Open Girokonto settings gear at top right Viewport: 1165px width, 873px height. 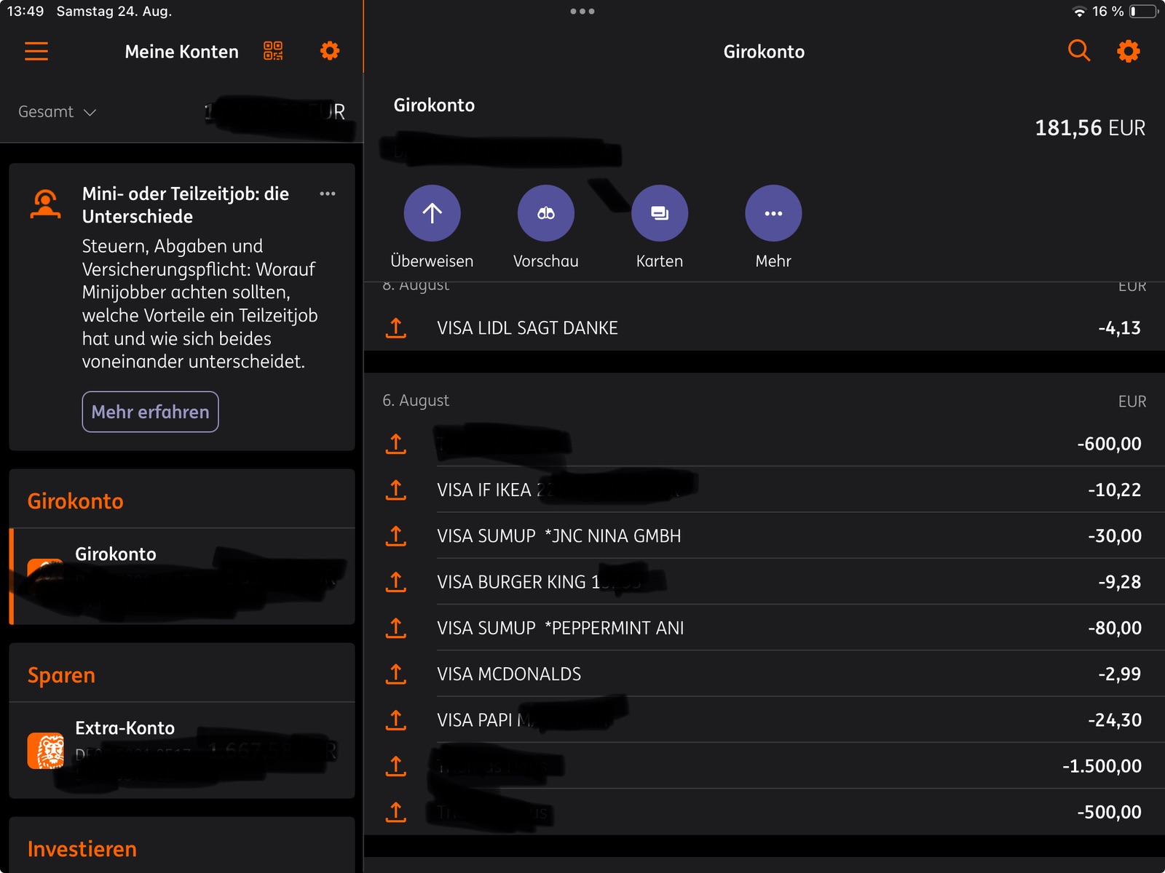(1128, 51)
